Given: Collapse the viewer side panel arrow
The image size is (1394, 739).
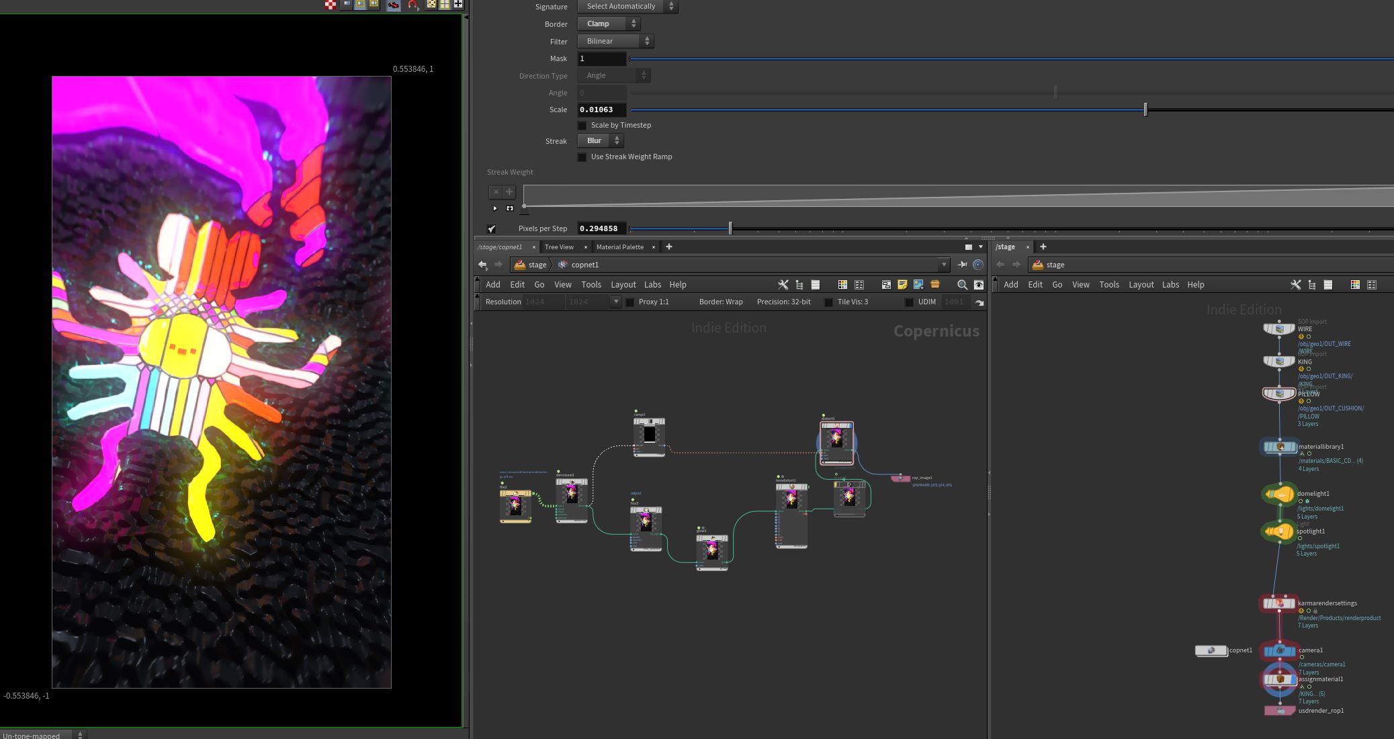Looking at the screenshot, I should pos(465,17).
